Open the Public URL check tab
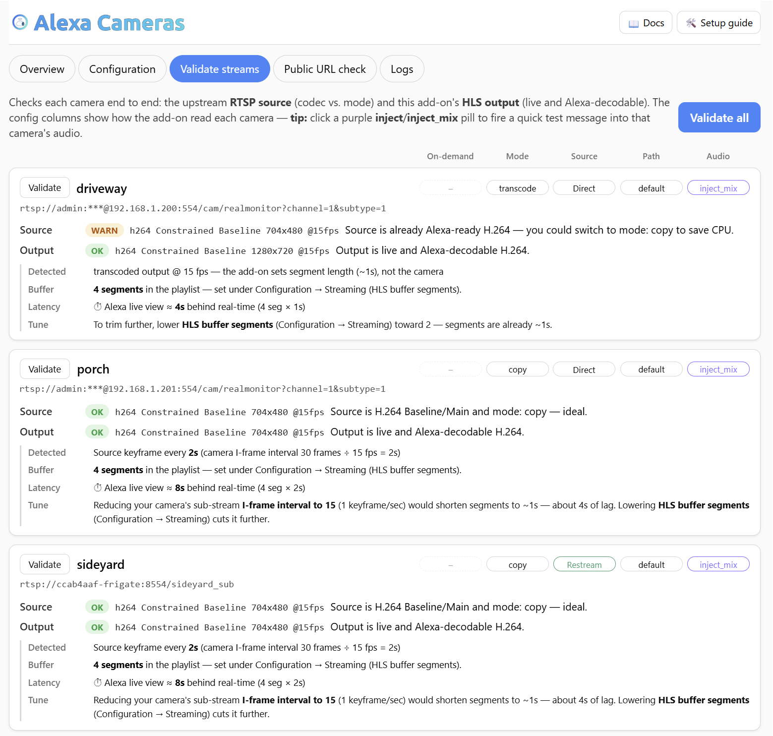This screenshot has width=773, height=736. point(325,69)
